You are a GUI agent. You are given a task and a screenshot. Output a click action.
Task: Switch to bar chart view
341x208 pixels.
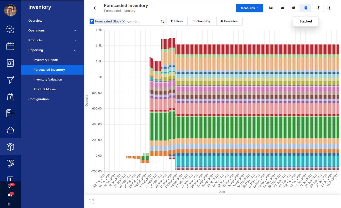point(271,8)
